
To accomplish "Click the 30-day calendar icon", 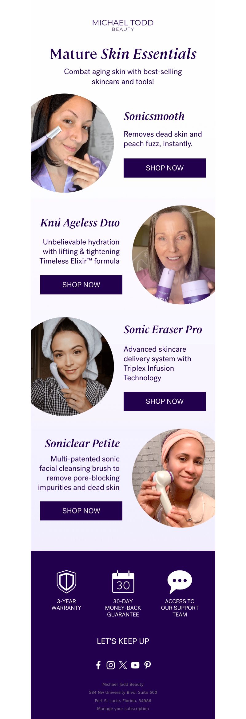I will (123, 581).
